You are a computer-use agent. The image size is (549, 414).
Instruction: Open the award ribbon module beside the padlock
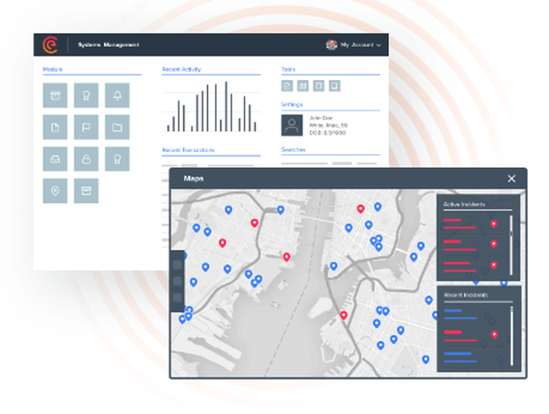(x=117, y=159)
